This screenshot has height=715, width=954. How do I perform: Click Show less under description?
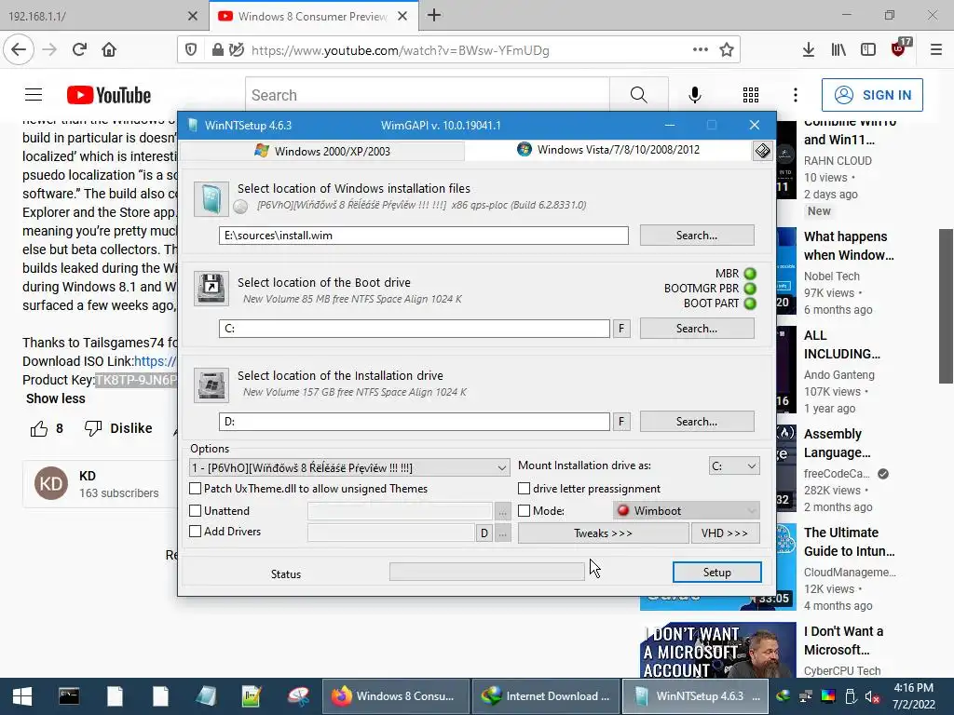[55, 398]
